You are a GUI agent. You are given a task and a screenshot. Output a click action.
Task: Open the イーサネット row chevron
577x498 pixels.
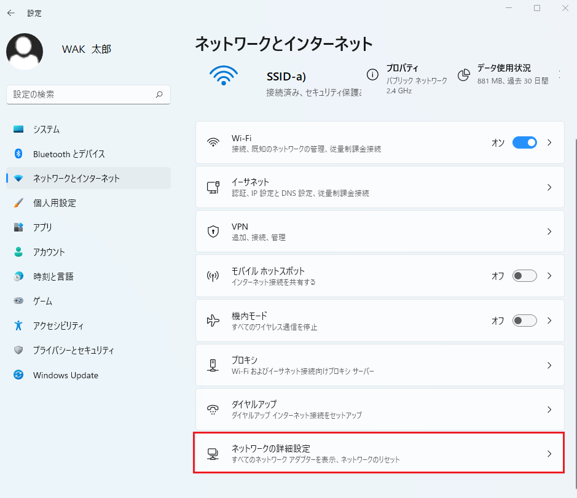(x=549, y=187)
